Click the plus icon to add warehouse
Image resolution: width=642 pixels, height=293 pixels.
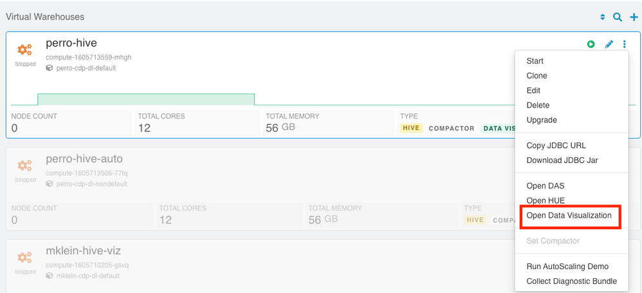[x=634, y=17]
